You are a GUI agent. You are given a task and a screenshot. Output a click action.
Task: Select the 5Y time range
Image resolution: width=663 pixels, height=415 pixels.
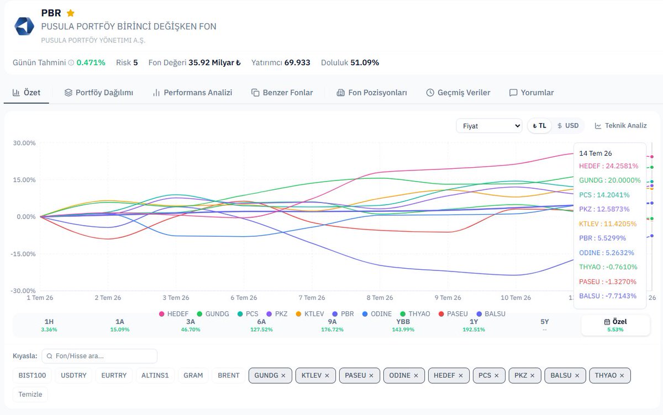[545, 325]
